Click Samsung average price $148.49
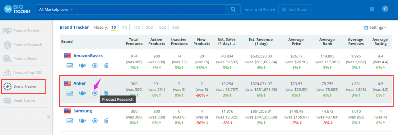This screenshot has height=135, width=398. [x=296, y=111]
